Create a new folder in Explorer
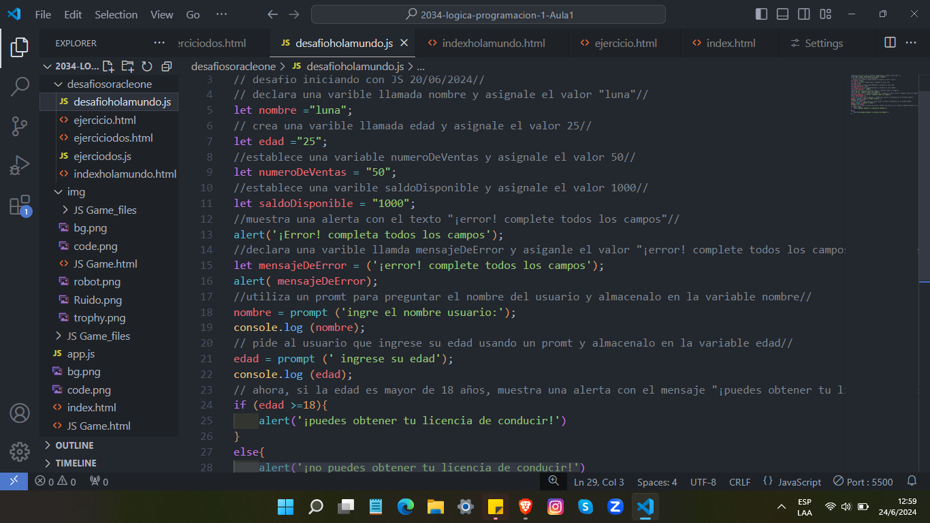The width and height of the screenshot is (930, 523). click(127, 66)
